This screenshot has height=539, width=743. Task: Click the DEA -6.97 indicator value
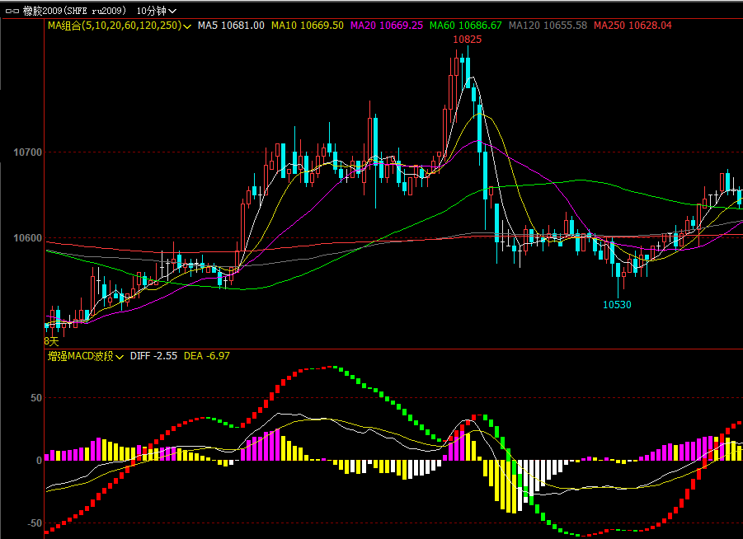pos(207,356)
